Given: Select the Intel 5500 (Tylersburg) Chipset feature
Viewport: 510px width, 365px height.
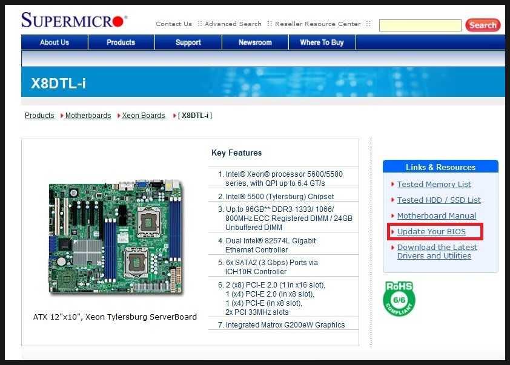Looking at the screenshot, I should [276, 196].
